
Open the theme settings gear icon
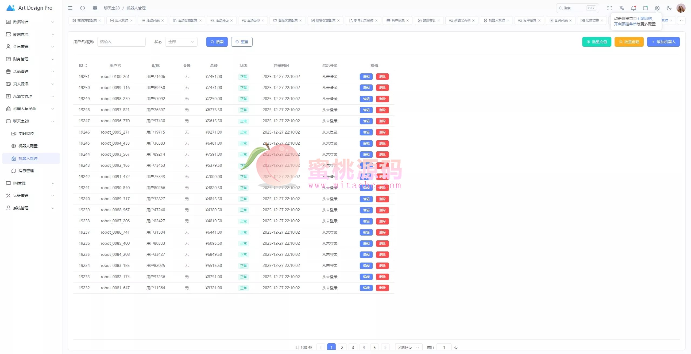click(657, 8)
